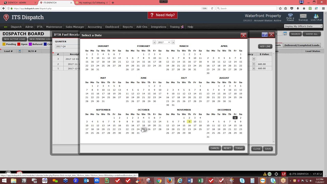Open the IFTA menu
Viewport: 327px width, 184px height.
[40, 27]
